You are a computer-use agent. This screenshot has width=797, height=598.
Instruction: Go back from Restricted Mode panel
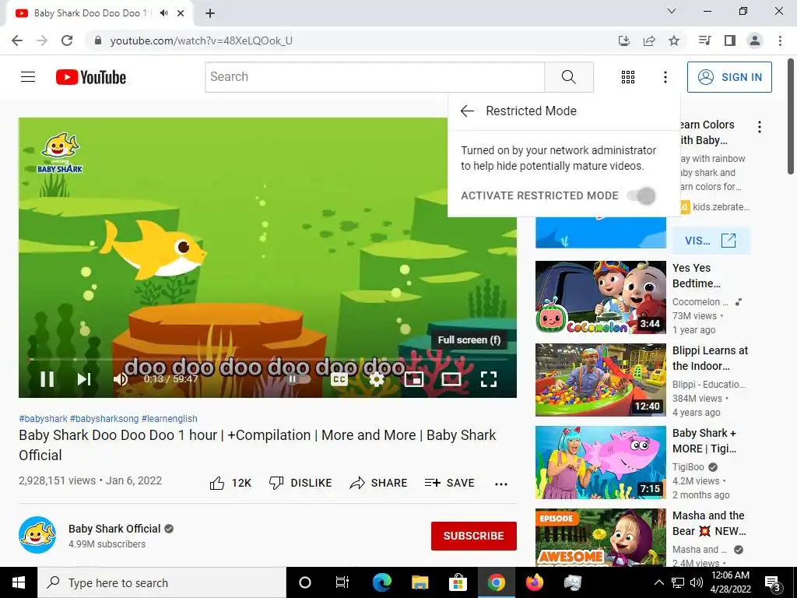467,111
